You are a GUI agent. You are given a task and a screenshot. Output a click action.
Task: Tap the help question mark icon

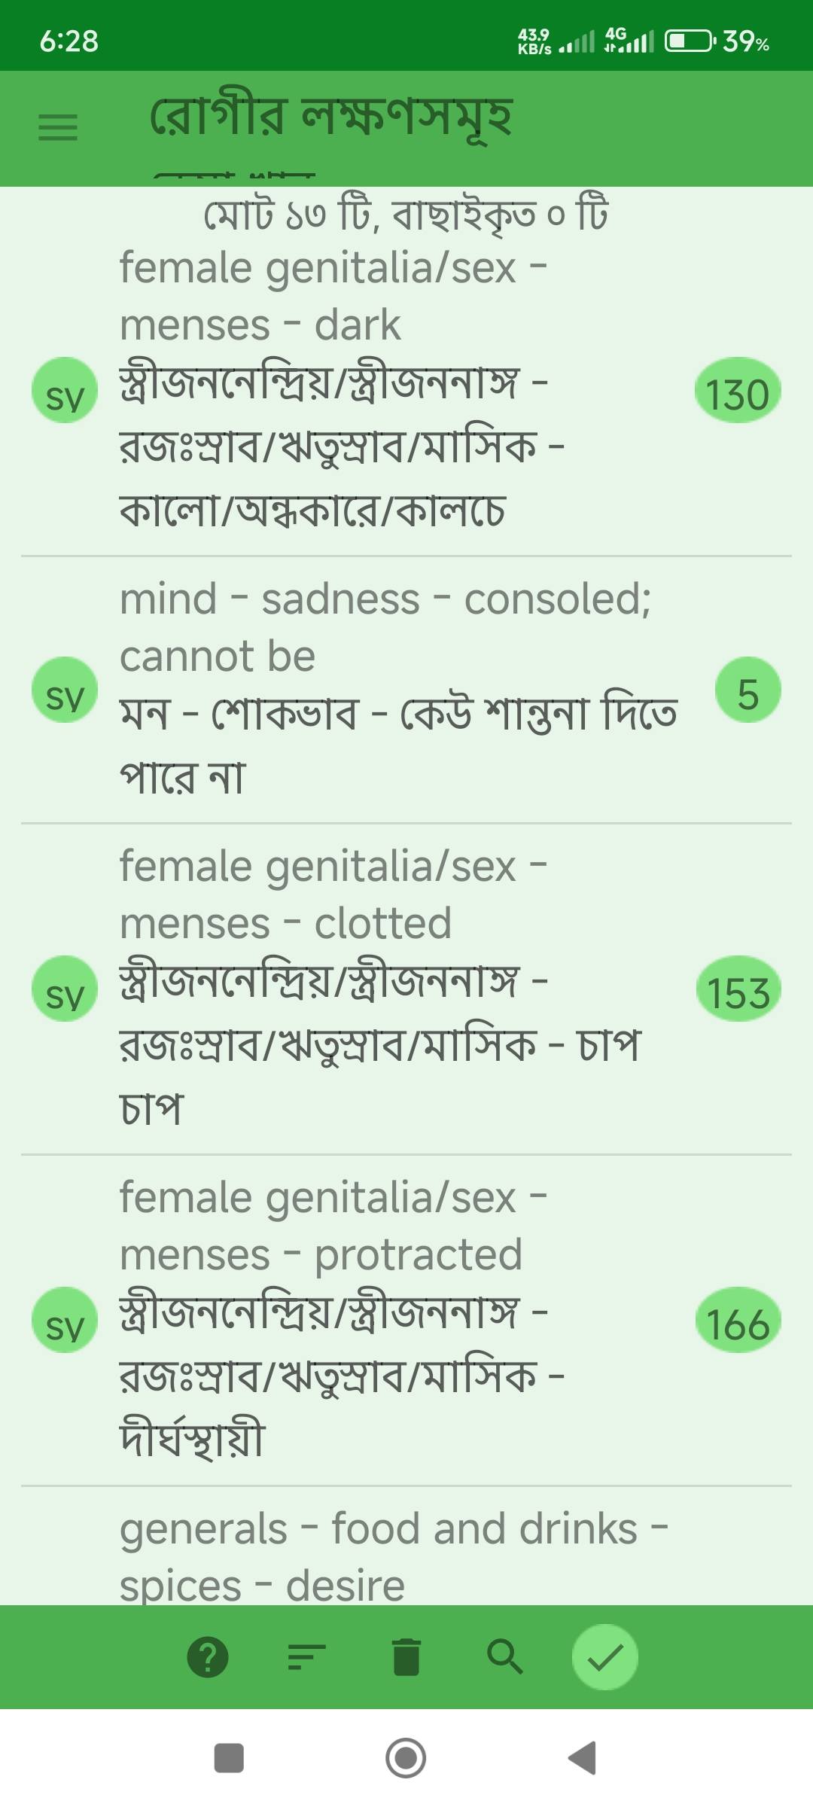click(x=208, y=1657)
